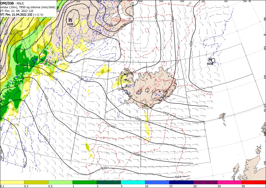The width and height of the screenshot is (266, 188).
Task: Select the purple 20–30 legend color
Action: point(205,182)
